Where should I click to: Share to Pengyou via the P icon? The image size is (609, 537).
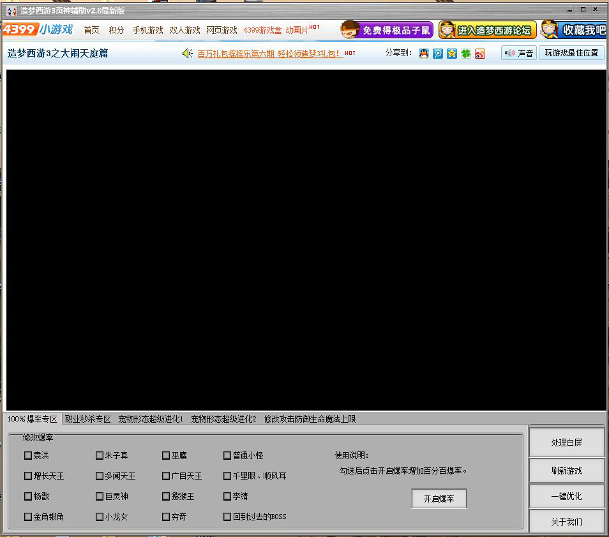tap(437, 54)
